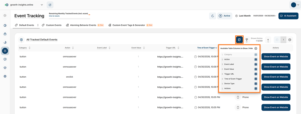The width and height of the screenshot is (301, 114).
Task: Open the table columns show/hide icon
Action: click(x=239, y=40)
